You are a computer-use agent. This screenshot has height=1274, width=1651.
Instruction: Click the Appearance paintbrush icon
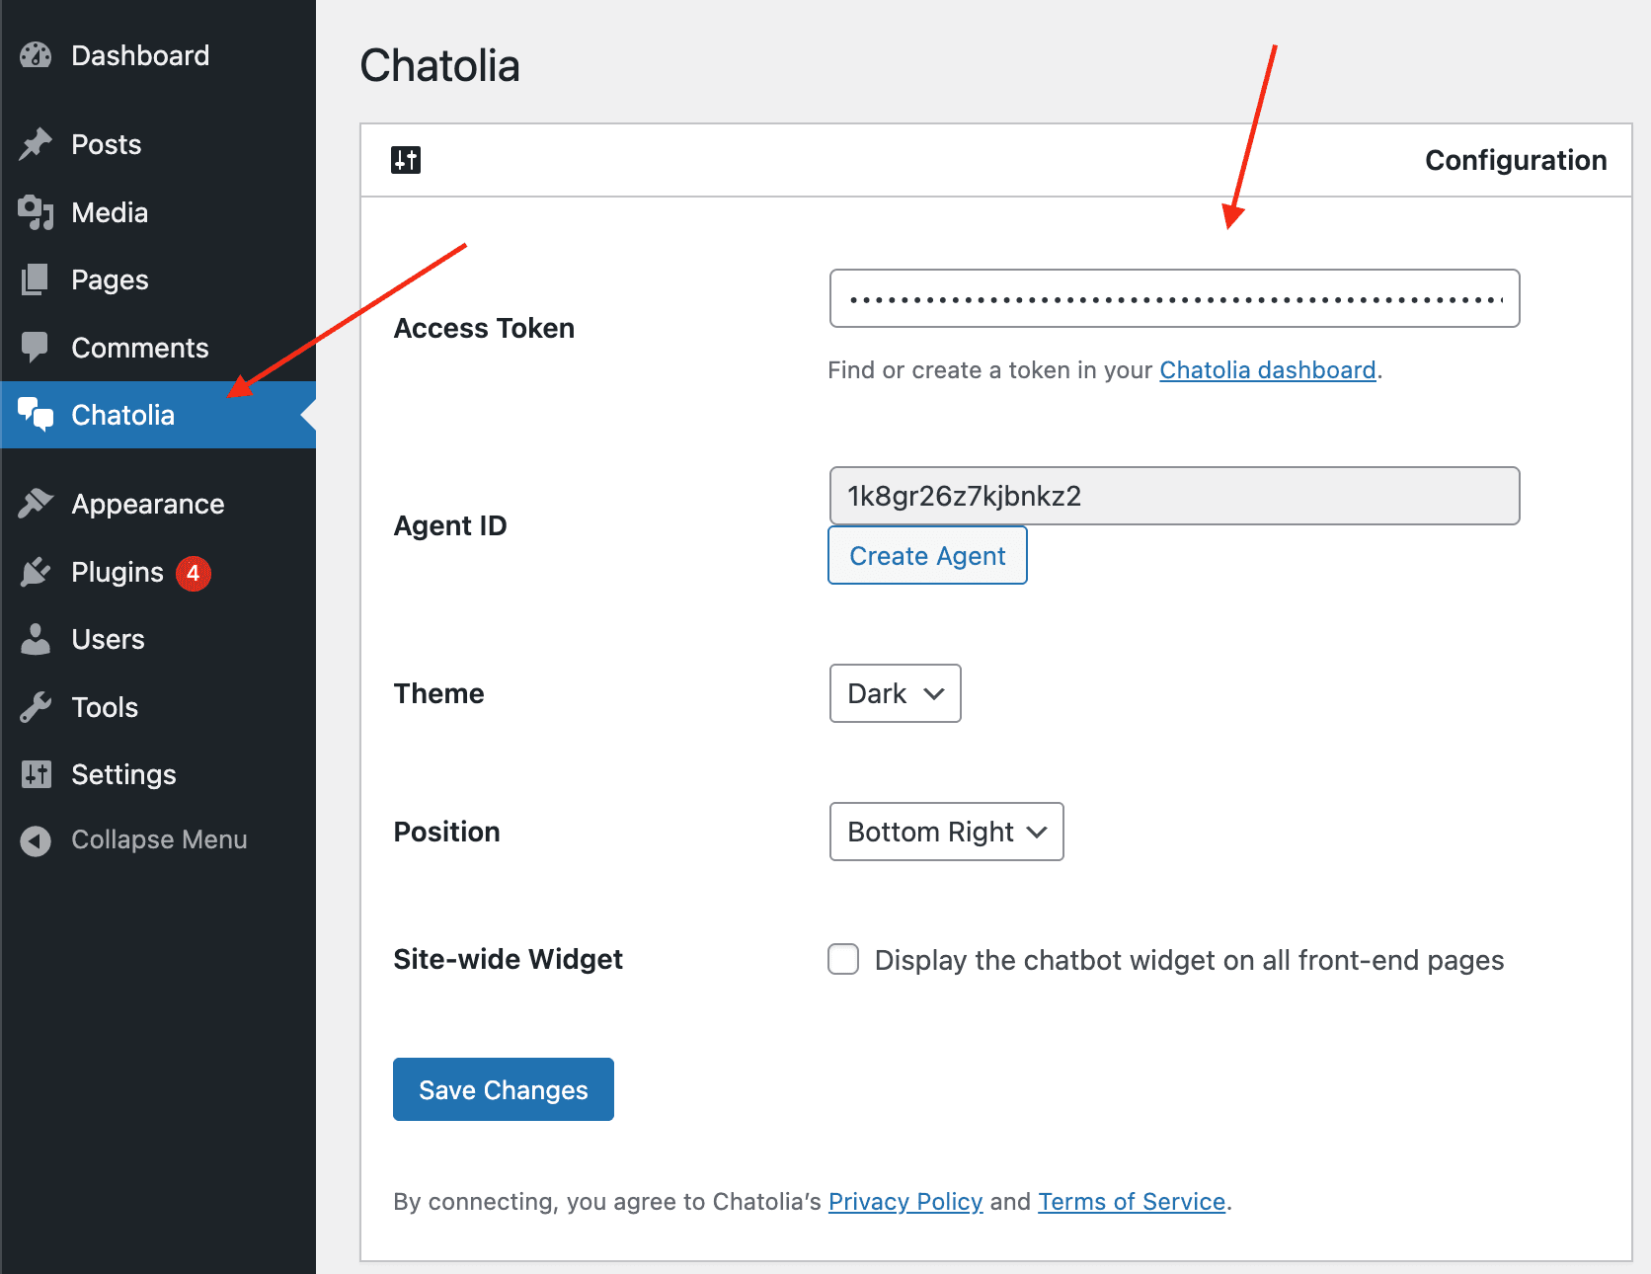pyautogui.click(x=36, y=504)
